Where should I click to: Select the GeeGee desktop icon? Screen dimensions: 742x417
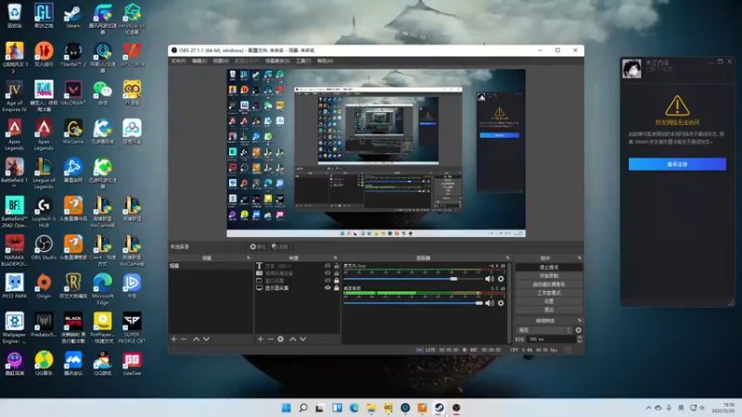pyautogui.click(x=132, y=363)
